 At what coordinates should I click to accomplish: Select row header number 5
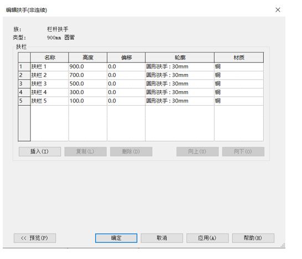pos(24,101)
